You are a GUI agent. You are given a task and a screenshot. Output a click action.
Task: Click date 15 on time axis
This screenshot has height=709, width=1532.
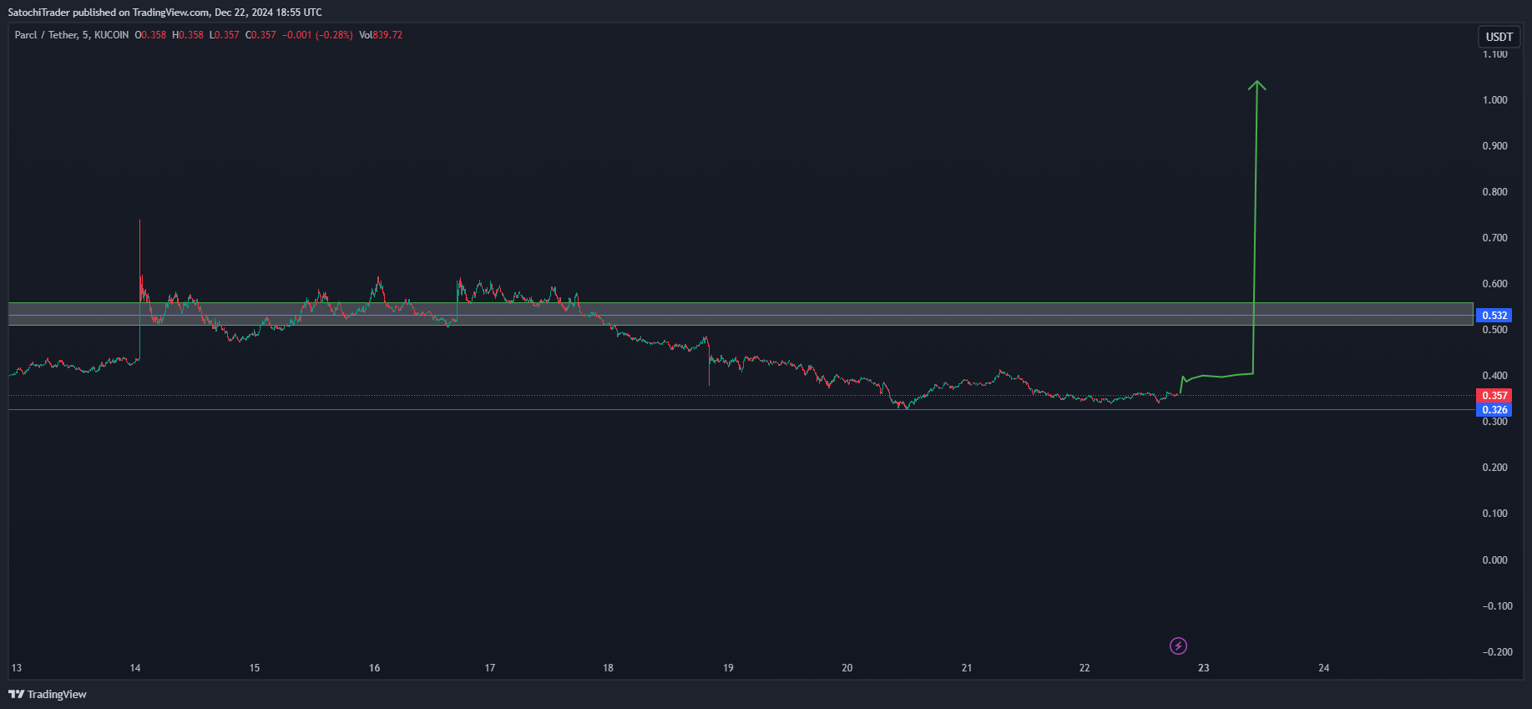coord(255,668)
